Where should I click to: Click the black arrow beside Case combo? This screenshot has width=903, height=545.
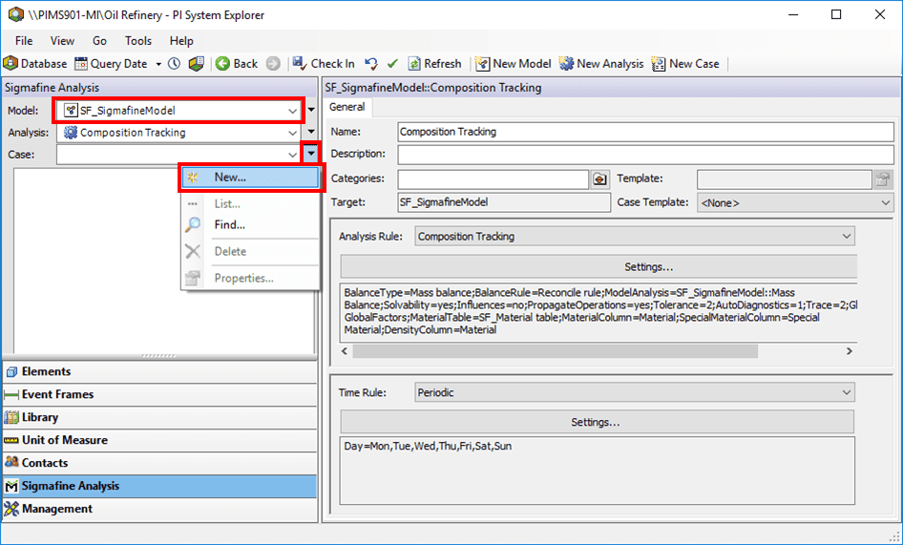click(x=311, y=154)
